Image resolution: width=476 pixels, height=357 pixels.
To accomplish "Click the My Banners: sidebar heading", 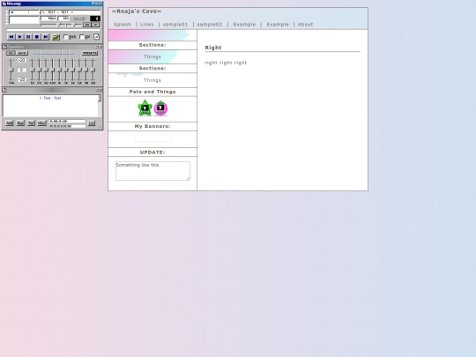I will [x=152, y=126].
